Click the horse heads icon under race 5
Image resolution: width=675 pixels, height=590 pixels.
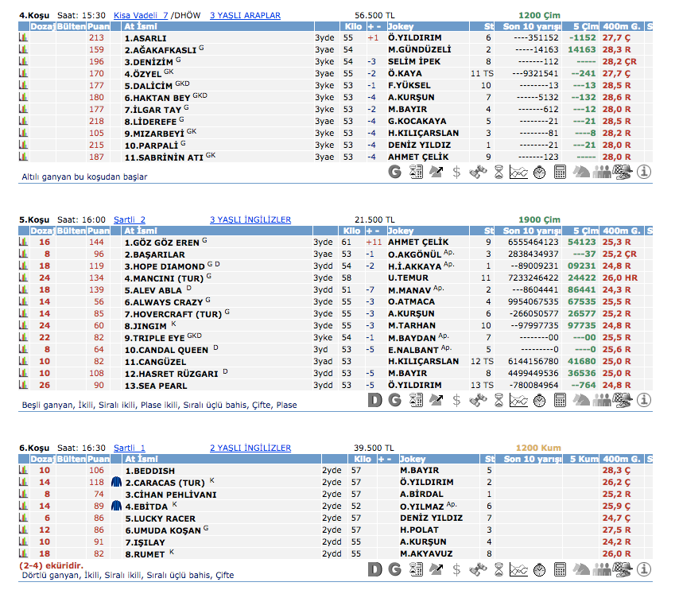(x=581, y=400)
